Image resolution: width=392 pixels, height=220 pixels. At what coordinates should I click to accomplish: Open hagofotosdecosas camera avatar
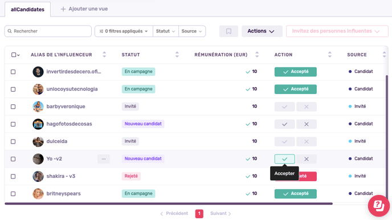coord(38,124)
